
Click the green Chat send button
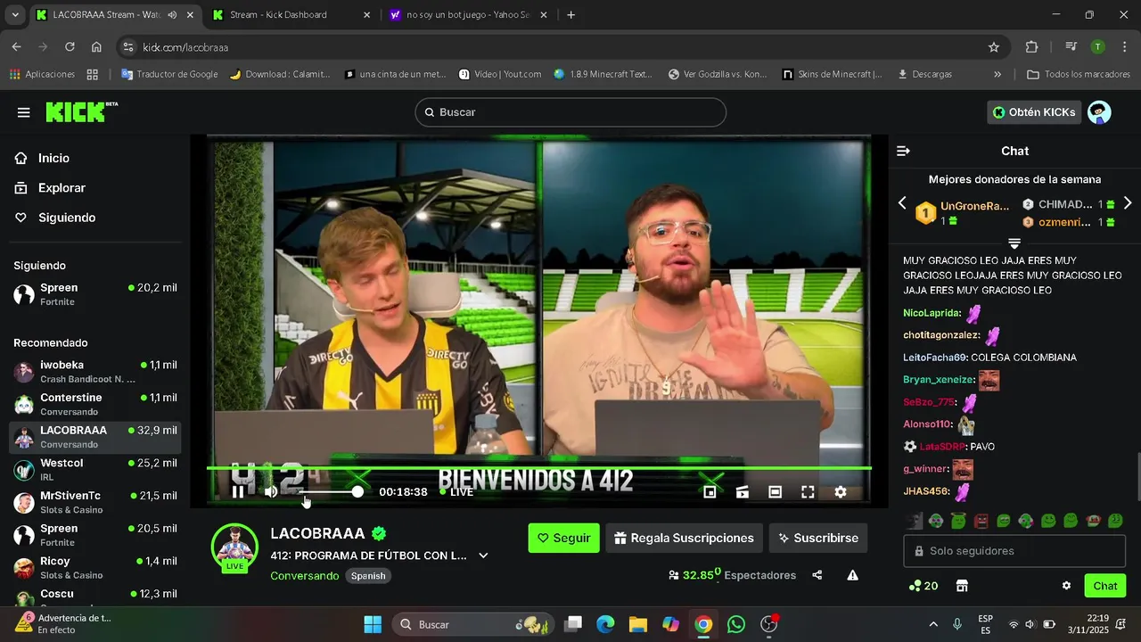click(1105, 586)
